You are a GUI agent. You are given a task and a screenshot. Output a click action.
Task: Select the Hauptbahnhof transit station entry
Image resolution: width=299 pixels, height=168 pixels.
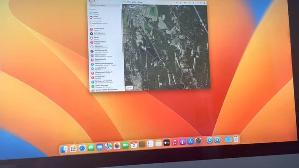[107, 69]
